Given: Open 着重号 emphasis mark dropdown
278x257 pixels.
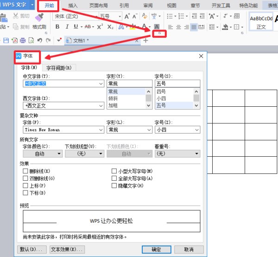Looking at the screenshot, I should pos(177,154).
